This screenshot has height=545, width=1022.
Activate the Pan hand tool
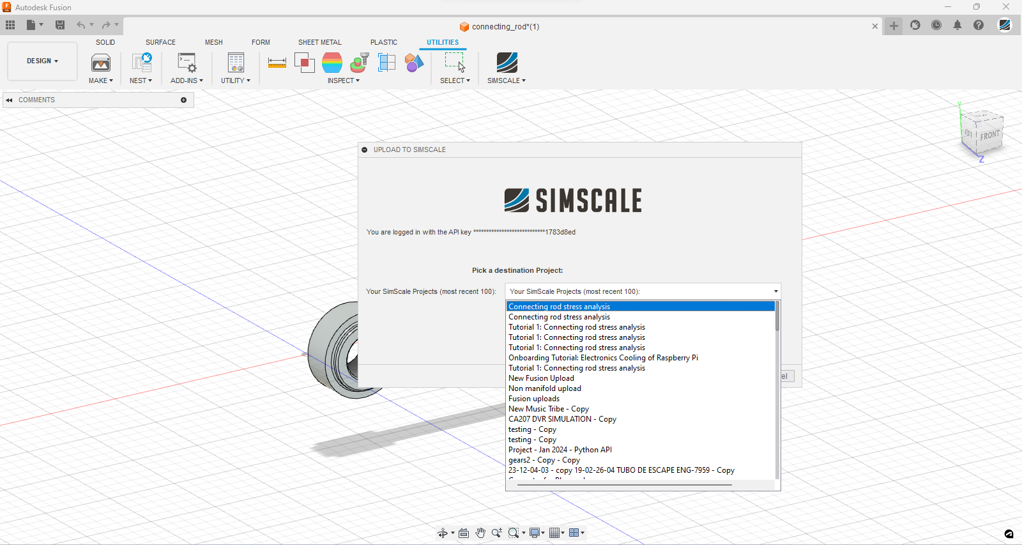pos(480,533)
